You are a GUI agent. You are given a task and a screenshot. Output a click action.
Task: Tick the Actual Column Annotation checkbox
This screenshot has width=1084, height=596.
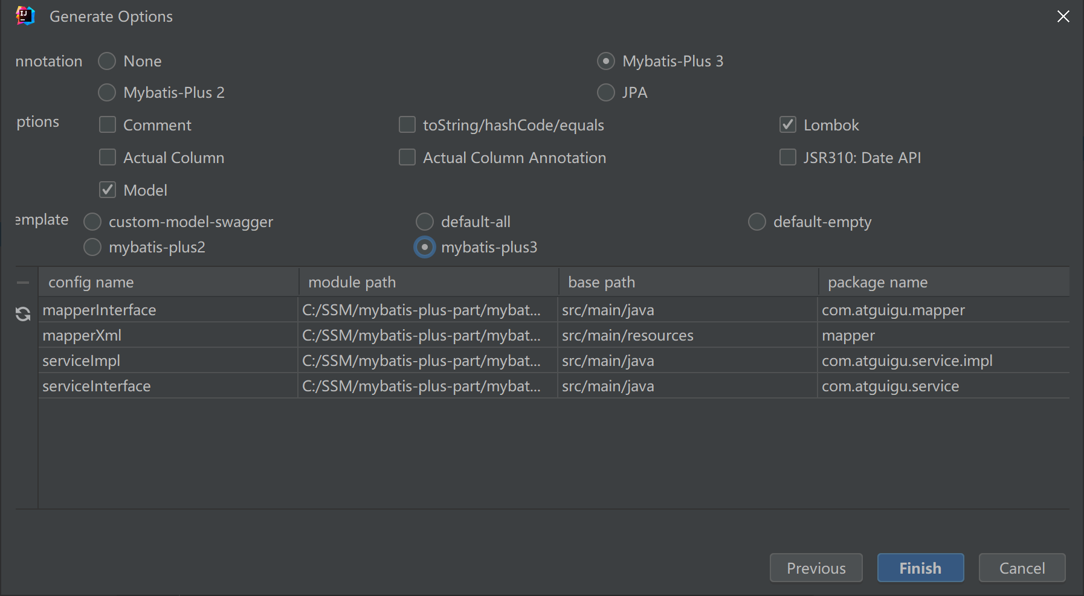tap(407, 158)
